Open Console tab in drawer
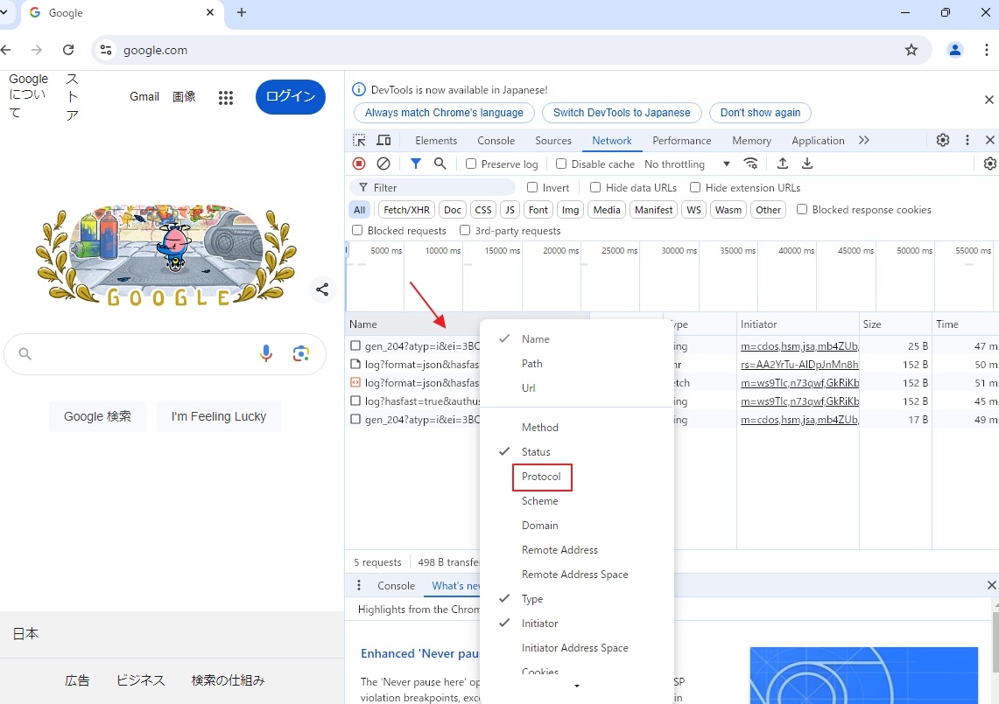Viewport: 999px width, 704px height. click(x=396, y=585)
